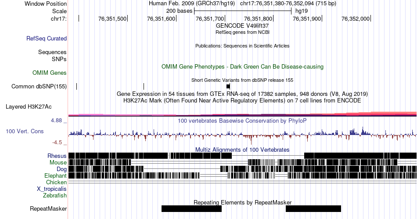Screen dimensions: 417x219
Task: Click 100 vertebrates Basewise Conservation title
Action: coord(242,120)
